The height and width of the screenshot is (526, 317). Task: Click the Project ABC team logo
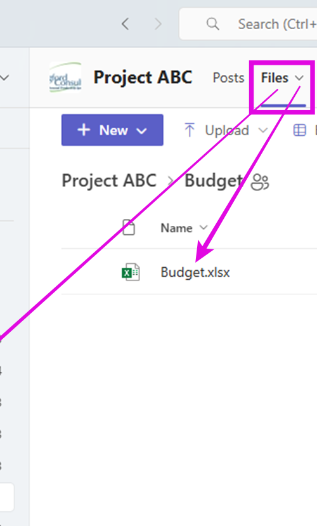[x=66, y=77]
